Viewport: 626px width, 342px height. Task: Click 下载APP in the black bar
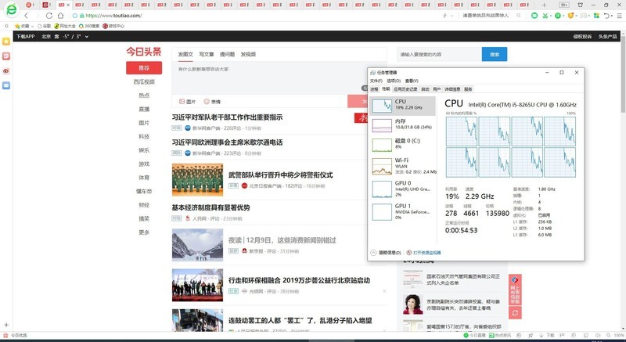point(26,36)
